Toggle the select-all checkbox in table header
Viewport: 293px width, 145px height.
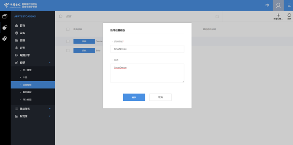tap(68, 29)
